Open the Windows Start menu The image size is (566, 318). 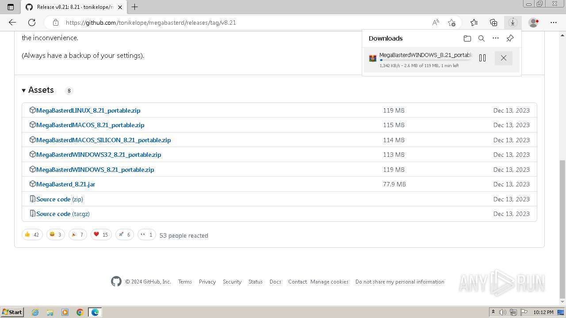[x=12, y=312]
